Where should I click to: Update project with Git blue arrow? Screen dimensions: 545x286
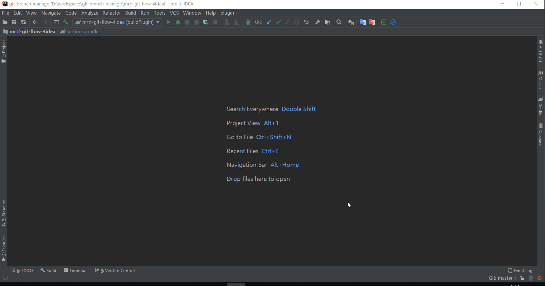pos(269,22)
